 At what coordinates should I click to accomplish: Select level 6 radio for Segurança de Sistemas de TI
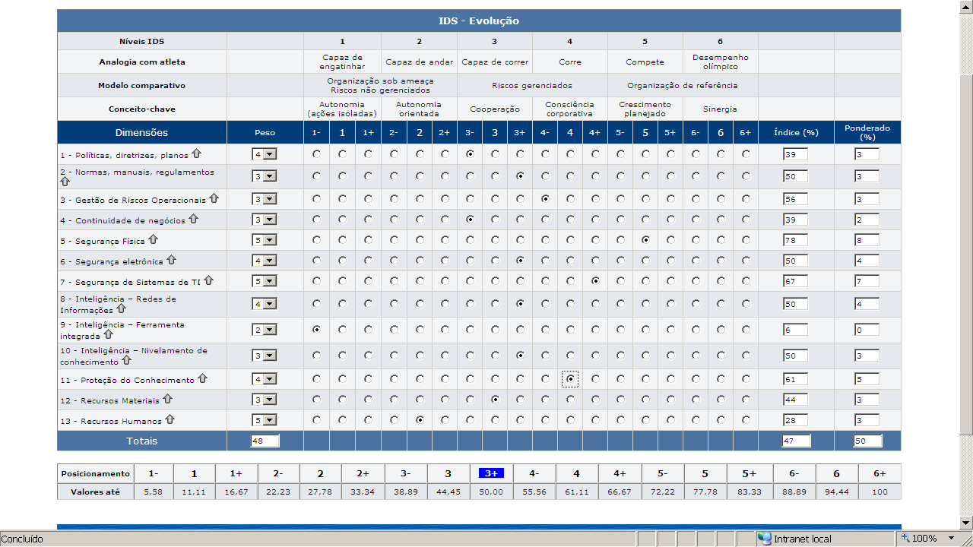(721, 281)
